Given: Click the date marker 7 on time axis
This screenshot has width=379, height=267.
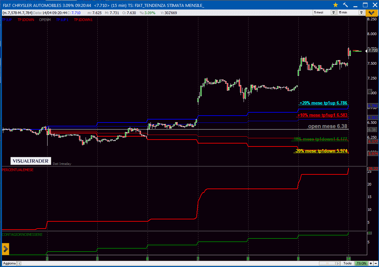Looking at the screenshot, I should [x=198, y=259].
